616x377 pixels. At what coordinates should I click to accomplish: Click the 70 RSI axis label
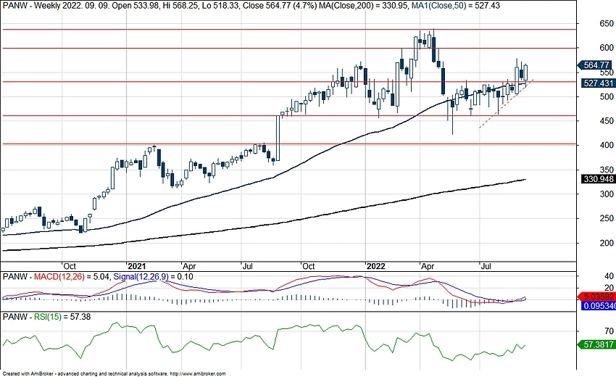tap(609, 331)
